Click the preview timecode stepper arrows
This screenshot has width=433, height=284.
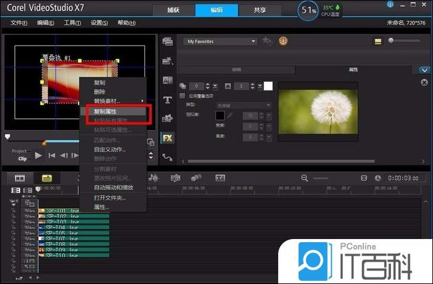(151, 155)
